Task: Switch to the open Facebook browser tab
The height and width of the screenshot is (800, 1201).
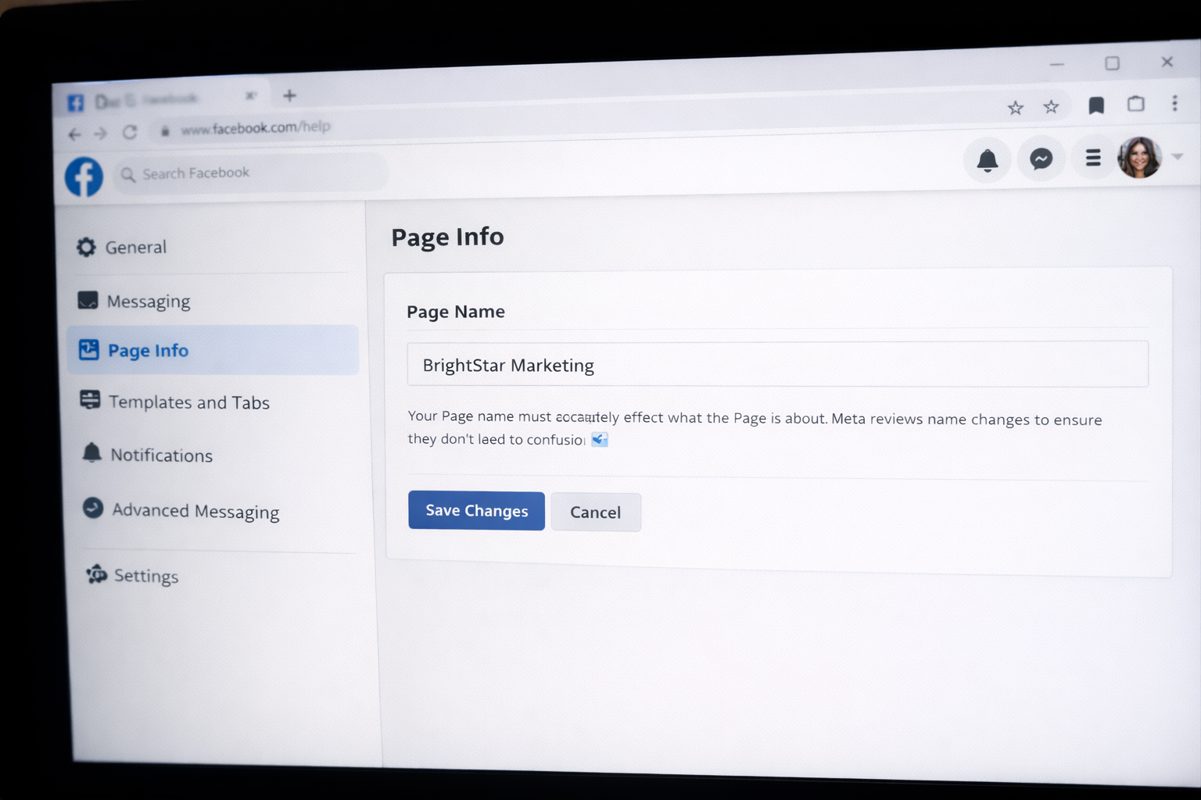Action: click(156, 97)
